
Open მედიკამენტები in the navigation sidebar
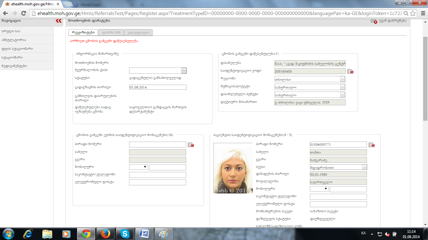pyautogui.click(x=14, y=66)
